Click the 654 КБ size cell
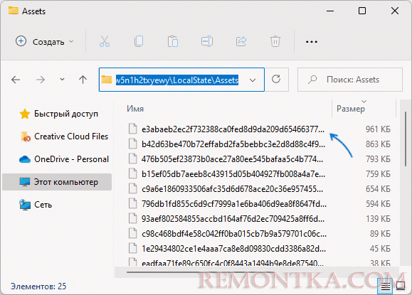 pyautogui.click(x=378, y=189)
